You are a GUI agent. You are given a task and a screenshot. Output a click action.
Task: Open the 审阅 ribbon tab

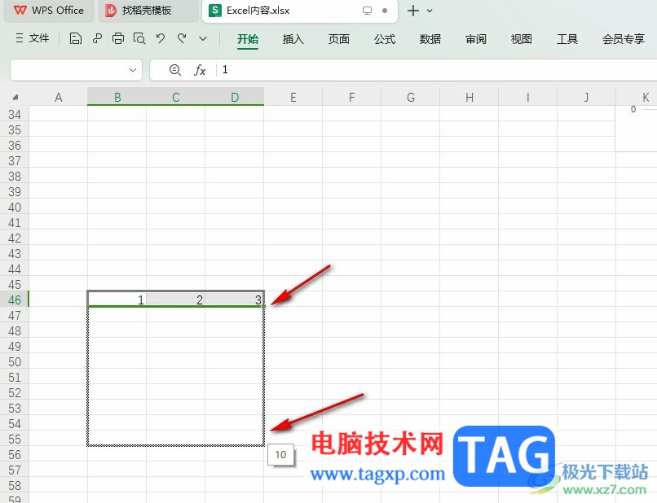click(476, 39)
